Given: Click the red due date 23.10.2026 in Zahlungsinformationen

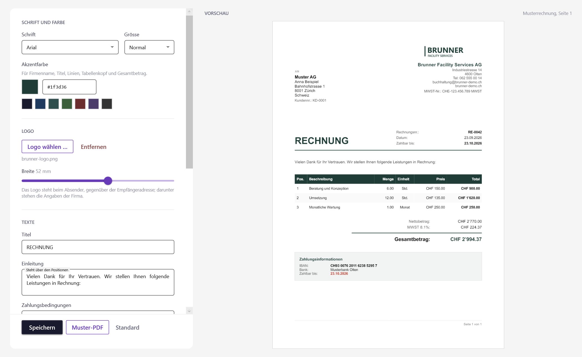Looking at the screenshot, I should click(x=339, y=273).
